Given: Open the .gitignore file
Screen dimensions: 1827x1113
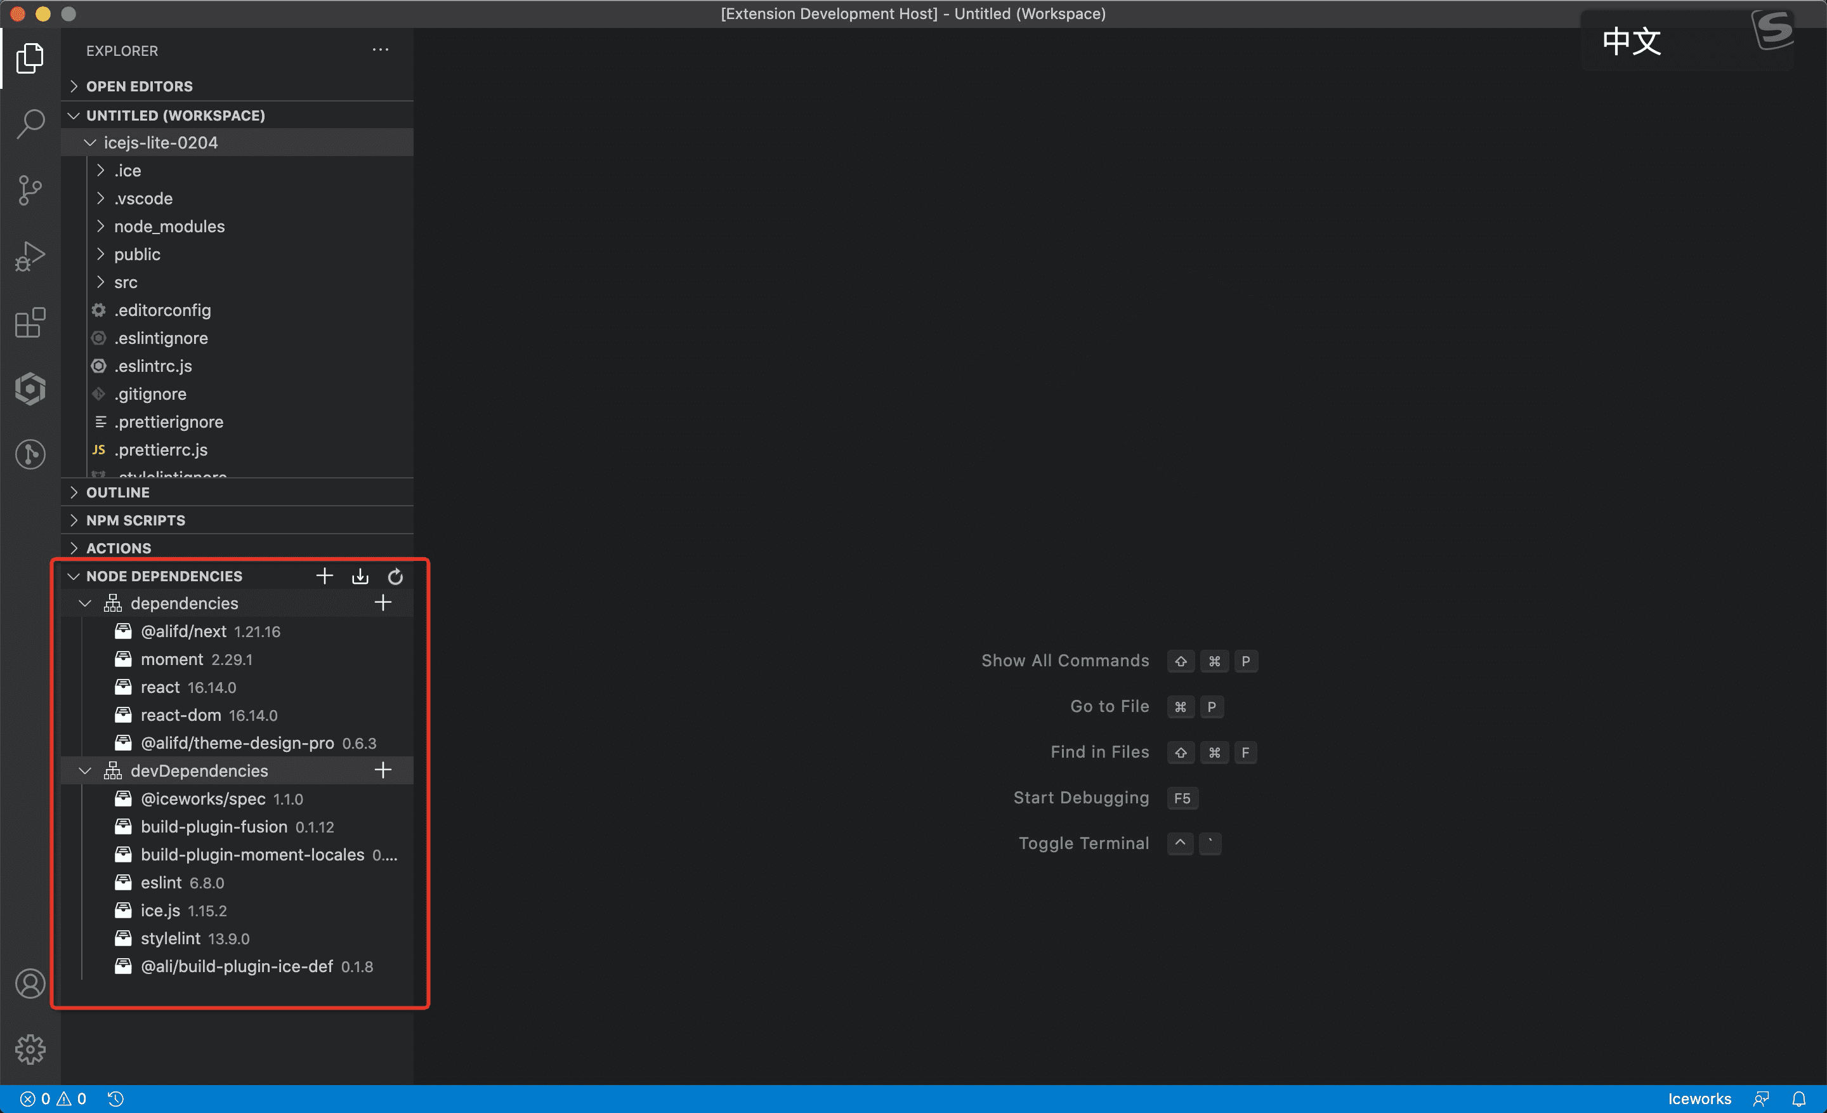Looking at the screenshot, I should coord(237,394).
